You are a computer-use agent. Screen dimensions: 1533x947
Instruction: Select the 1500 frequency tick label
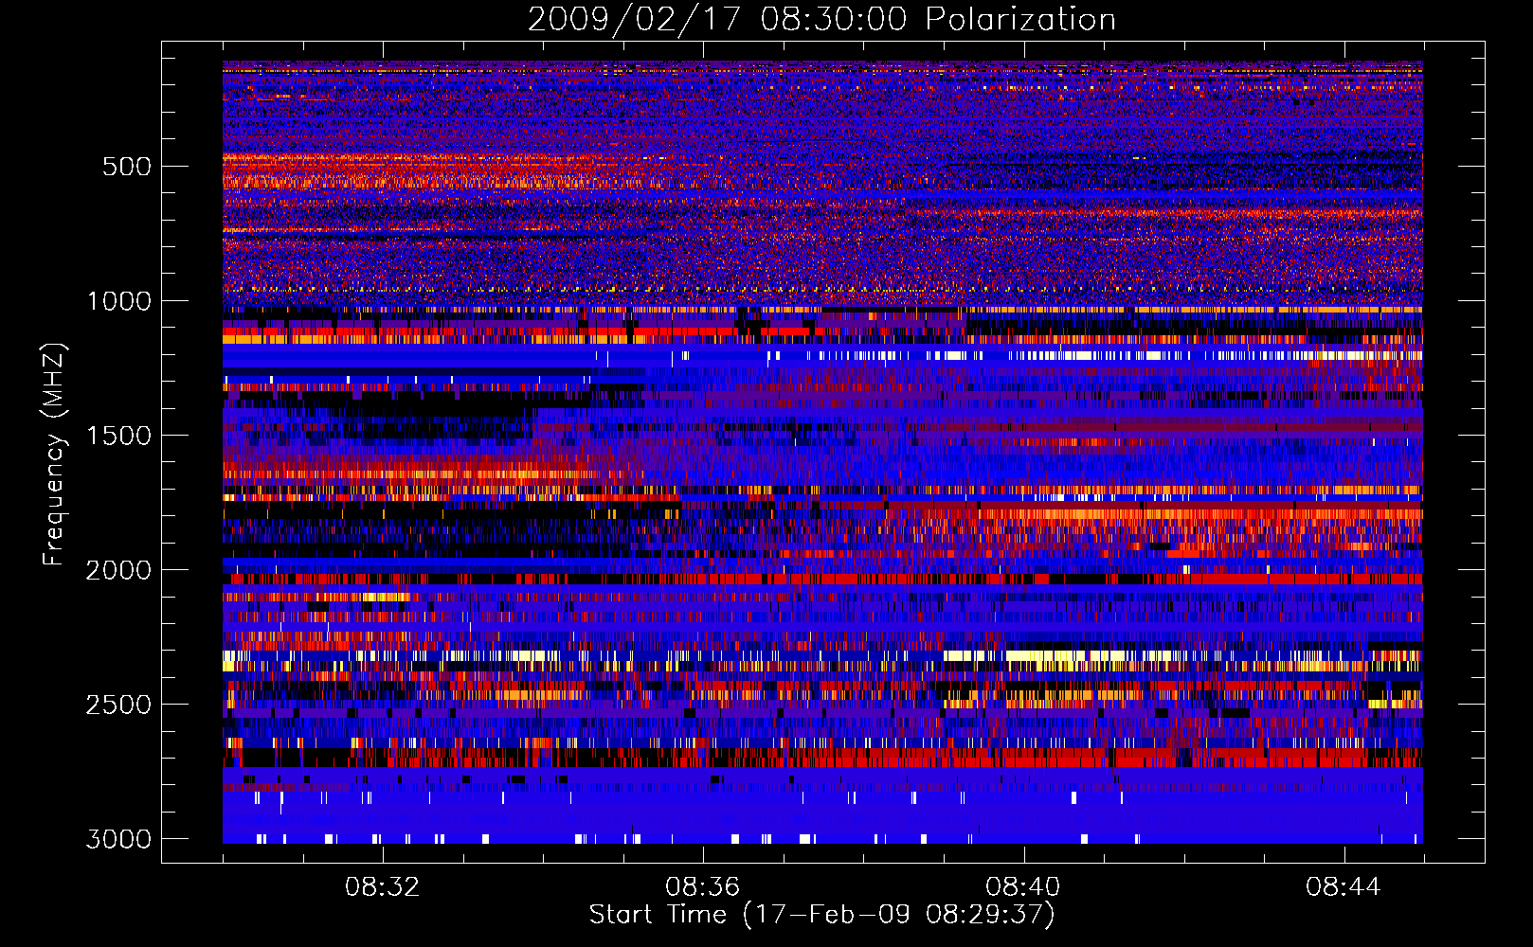pyautogui.click(x=119, y=436)
